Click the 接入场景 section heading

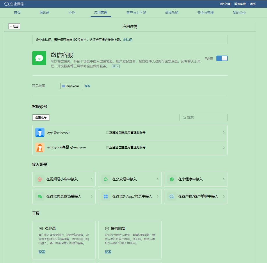tap(40, 164)
